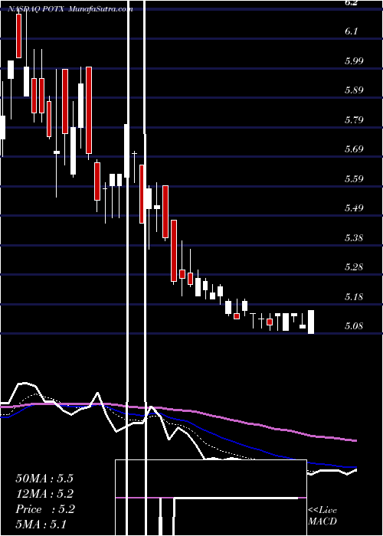
Task: Click the 5.49 price axis label
Action: (x=354, y=208)
